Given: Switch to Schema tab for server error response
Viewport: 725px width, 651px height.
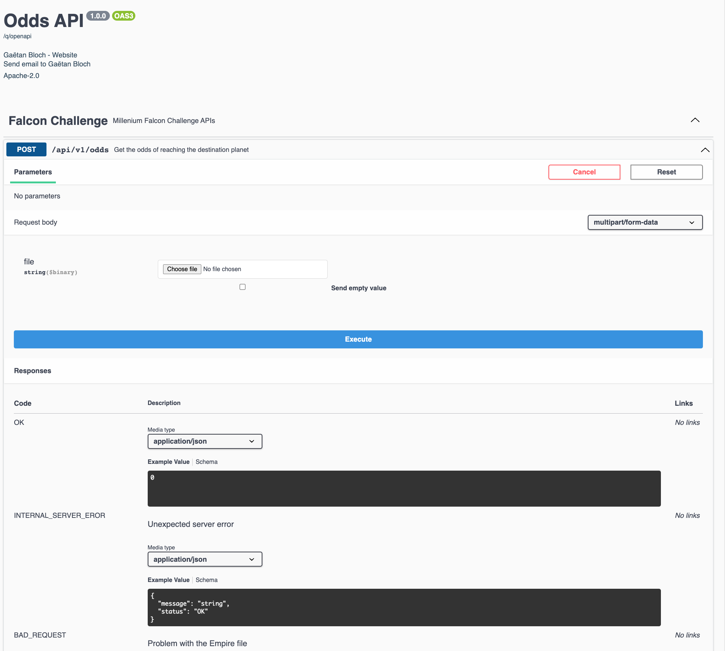Looking at the screenshot, I should 207,580.
